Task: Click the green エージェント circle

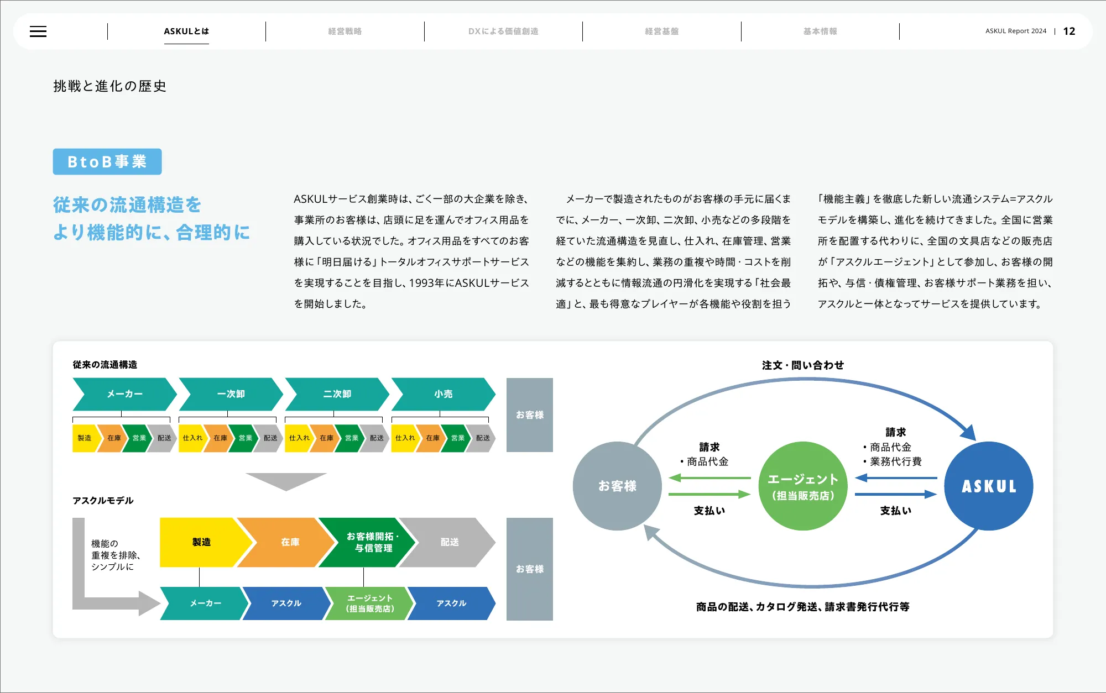Action: [803, 486]
